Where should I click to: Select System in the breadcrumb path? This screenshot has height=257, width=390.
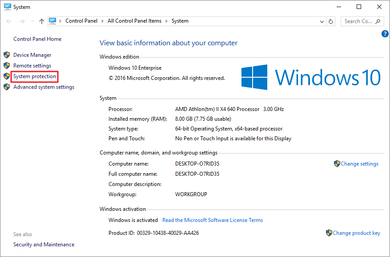tap(180, 21)
